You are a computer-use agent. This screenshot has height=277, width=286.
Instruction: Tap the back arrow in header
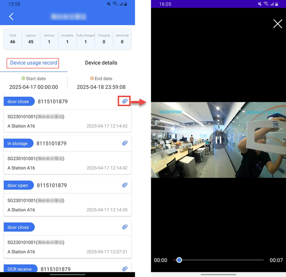click(11, 17)
